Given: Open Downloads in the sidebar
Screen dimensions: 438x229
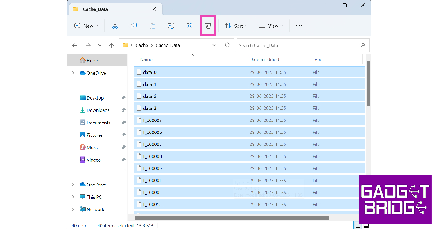Looking at the screenshot, I should pyautogui.click(x=98, y=110).
